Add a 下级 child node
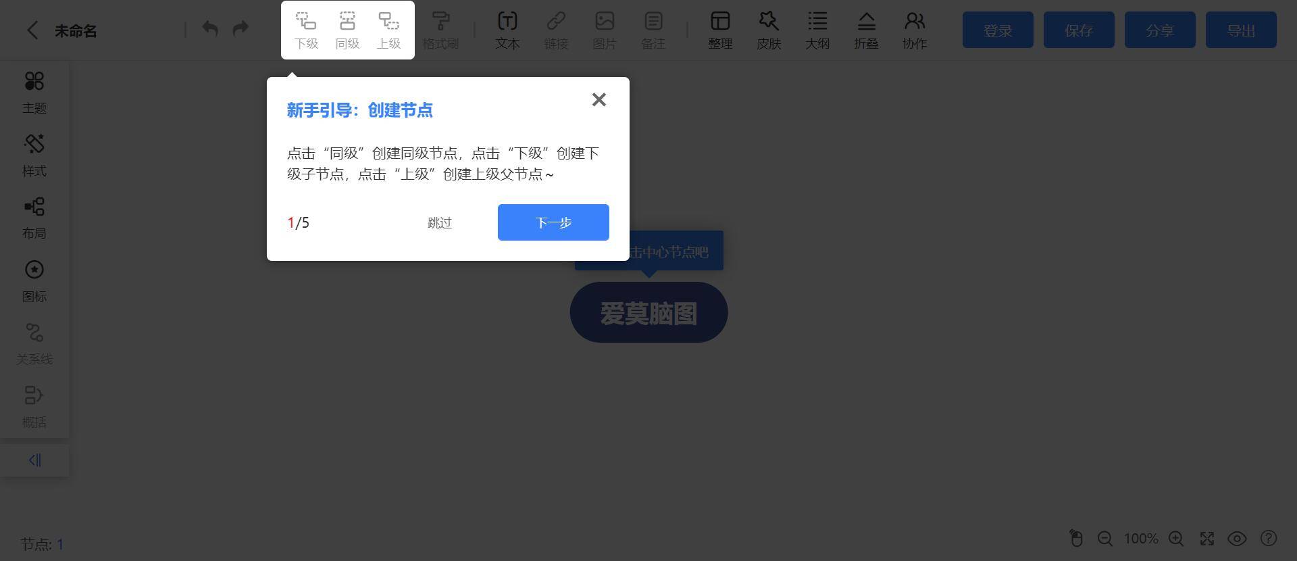The height and width of the screenshot is (561, 1297). [x=306, y=30]
